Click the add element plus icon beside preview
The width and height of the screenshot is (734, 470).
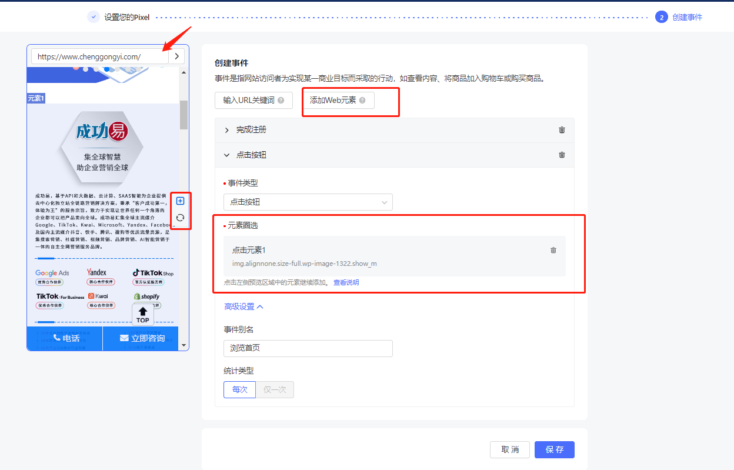coord(180,201)
